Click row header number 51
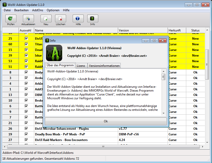 (x=10, y=67)
